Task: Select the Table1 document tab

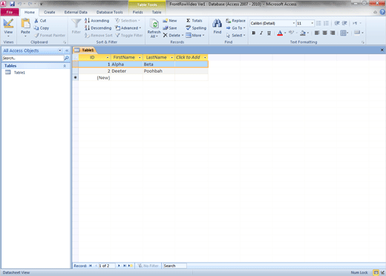Action: coord(85,50)
